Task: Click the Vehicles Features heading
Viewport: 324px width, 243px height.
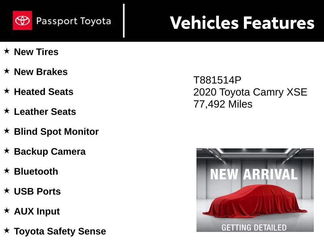Action: (242, 23)
